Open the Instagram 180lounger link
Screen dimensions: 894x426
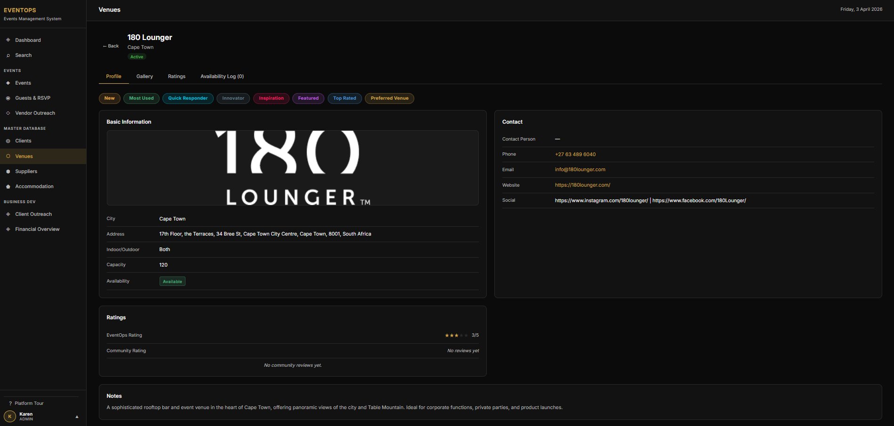(x=601, y=200)
